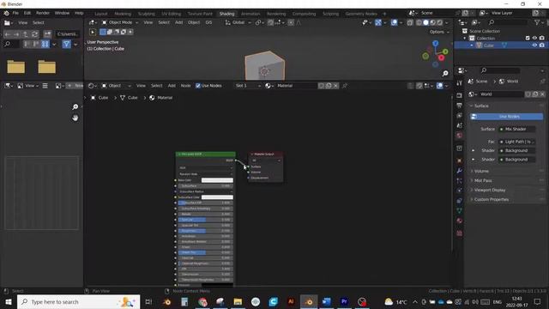The width and height of the screenshot is (549, 309).
Task: Disable Cube in renders via camera icon
Action: point(541,45)
